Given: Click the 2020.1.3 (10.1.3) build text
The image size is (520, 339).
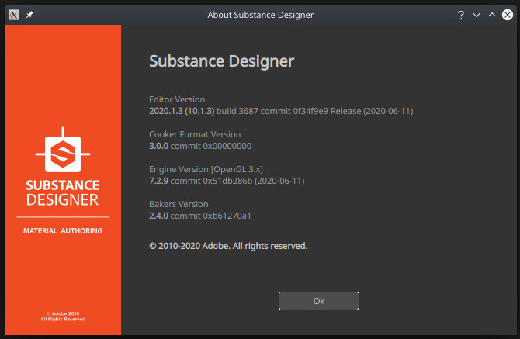Looking at the screenshot, I should [x=281, y=111].
